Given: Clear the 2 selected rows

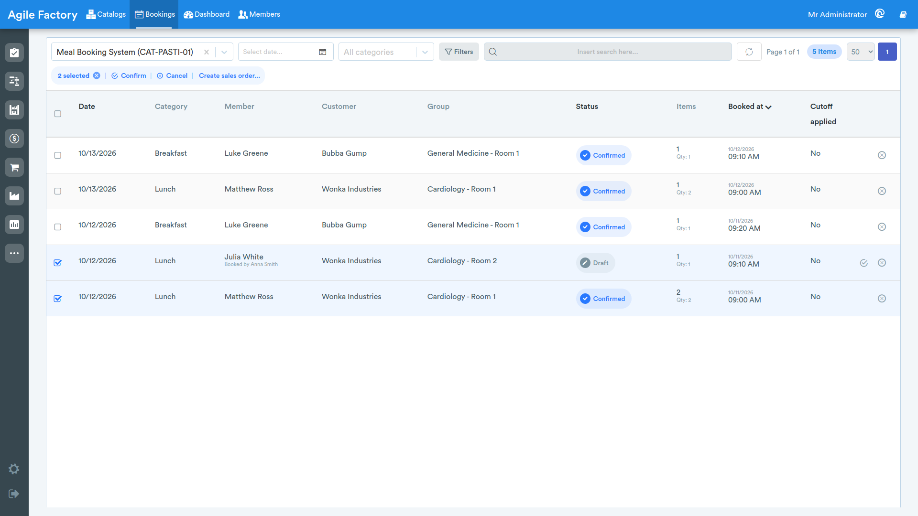Looking at the screenshot, I should (97, 75).
